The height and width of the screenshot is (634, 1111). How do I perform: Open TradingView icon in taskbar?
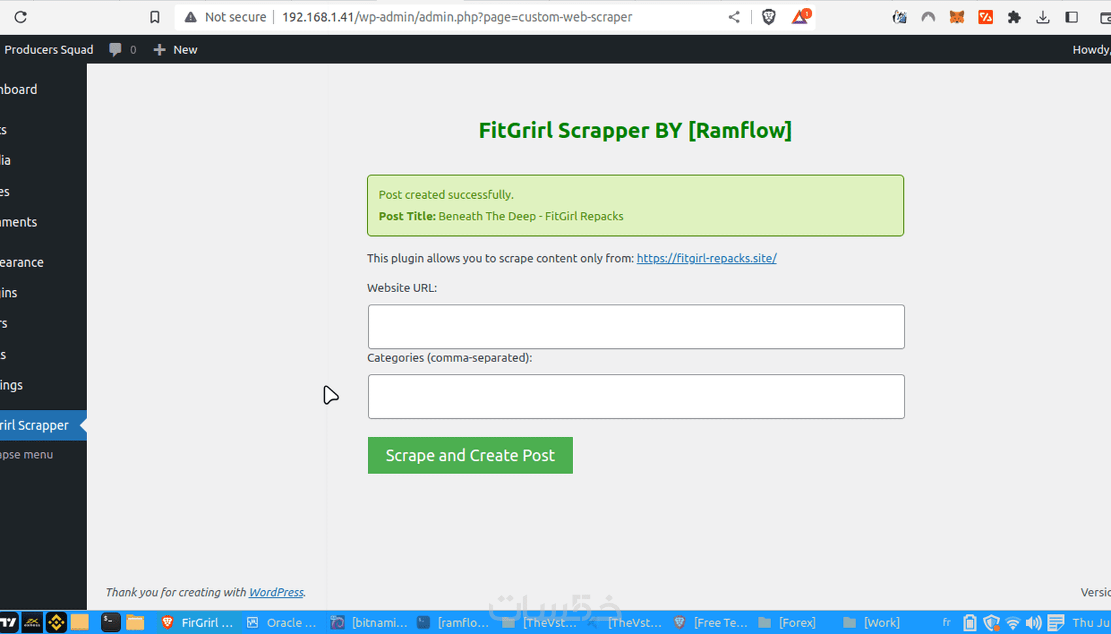point(9,623)
